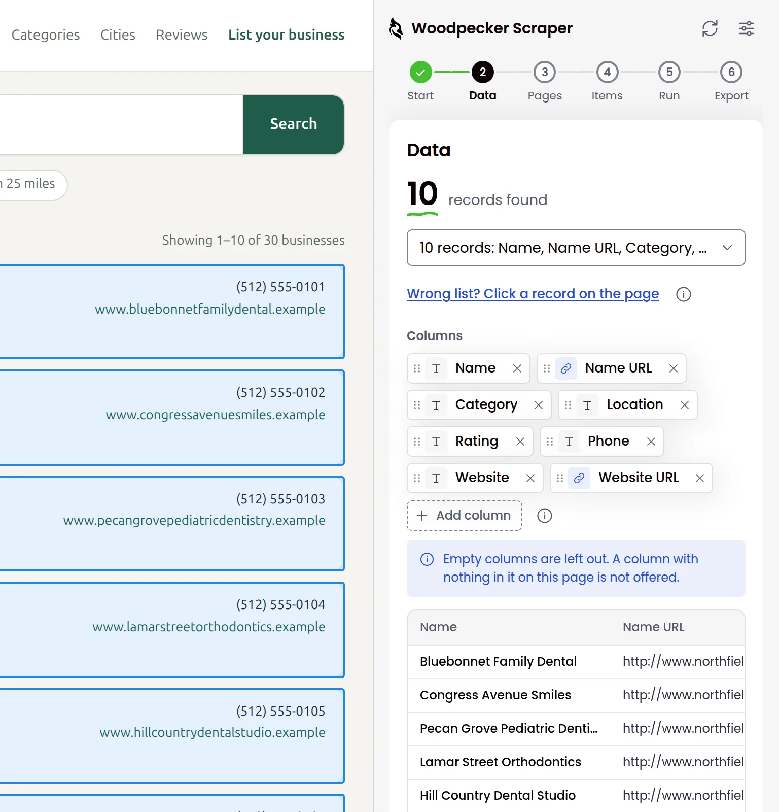Open www.lamarstreetorthodontics.example link

click(x=208, y=627)
